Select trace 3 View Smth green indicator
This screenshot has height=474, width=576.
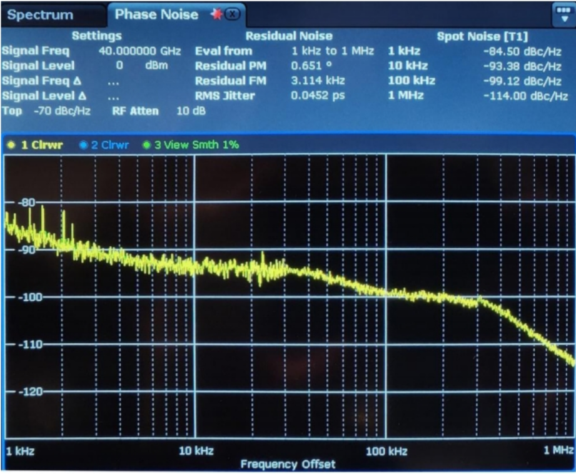pyautogui.click(x=146, y=145)
